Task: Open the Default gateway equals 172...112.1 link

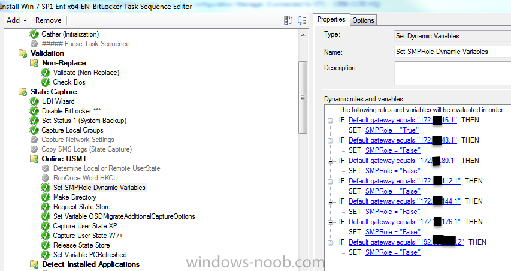Action: click(404, 181)
